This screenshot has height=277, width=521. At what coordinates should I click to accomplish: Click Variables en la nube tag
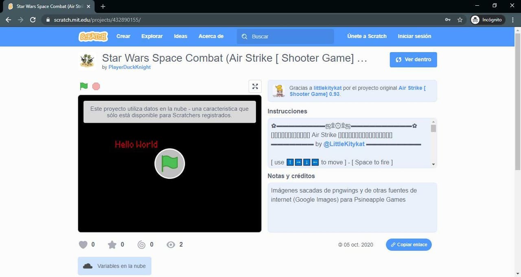tap(114, 266)
